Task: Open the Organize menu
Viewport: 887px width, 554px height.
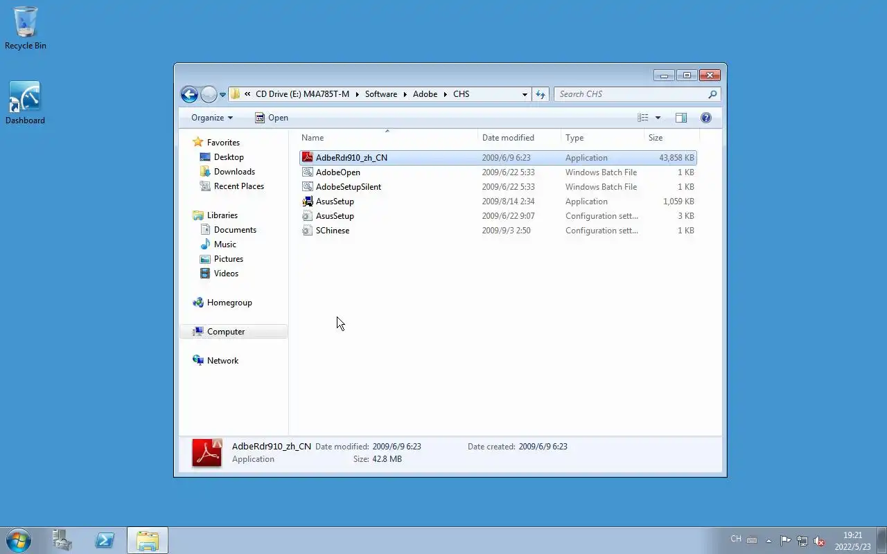Action: click(x=212, y=118)
